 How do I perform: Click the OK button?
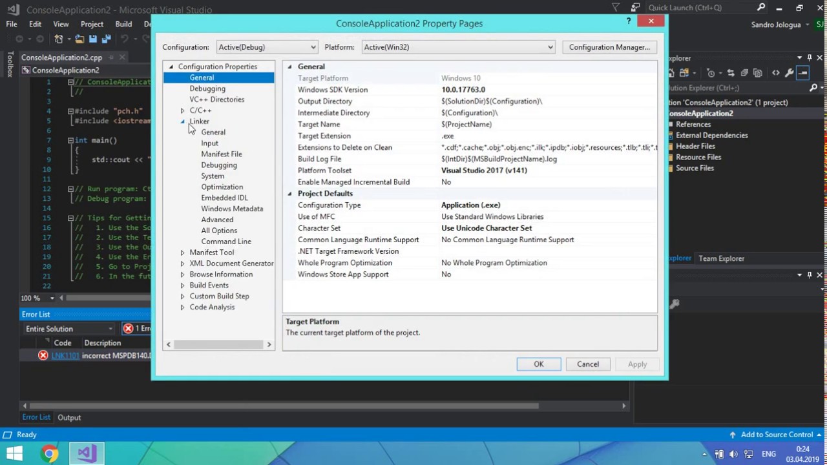(x=539, y=364)
